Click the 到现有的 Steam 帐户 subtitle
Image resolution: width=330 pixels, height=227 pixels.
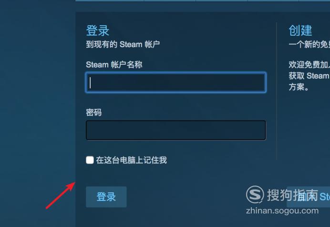pyautogui.click(x=123, y=44)
